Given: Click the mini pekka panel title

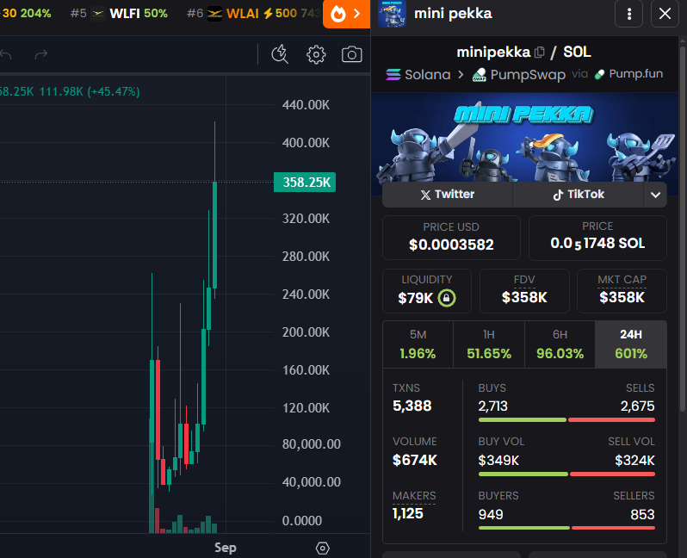Looking at the screenshot, I should (x=453, y=14).
